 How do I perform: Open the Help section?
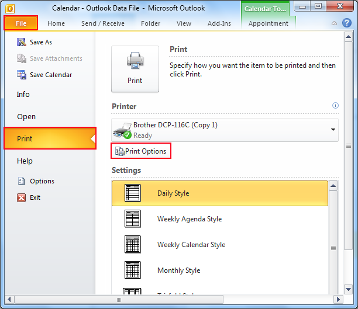pyautogui.click(x=25, y=161)
